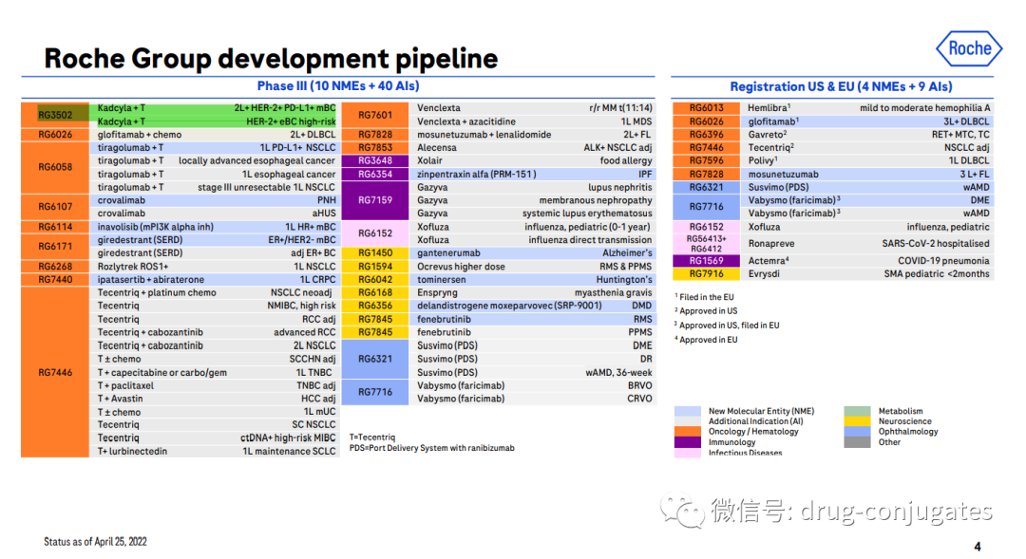Select the highlighted RG3502 code cell

pos(55,115)
